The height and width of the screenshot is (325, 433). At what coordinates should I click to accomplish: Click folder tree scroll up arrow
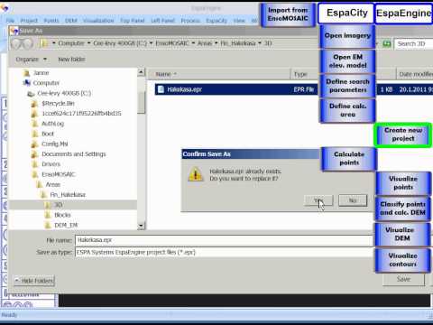142,72
